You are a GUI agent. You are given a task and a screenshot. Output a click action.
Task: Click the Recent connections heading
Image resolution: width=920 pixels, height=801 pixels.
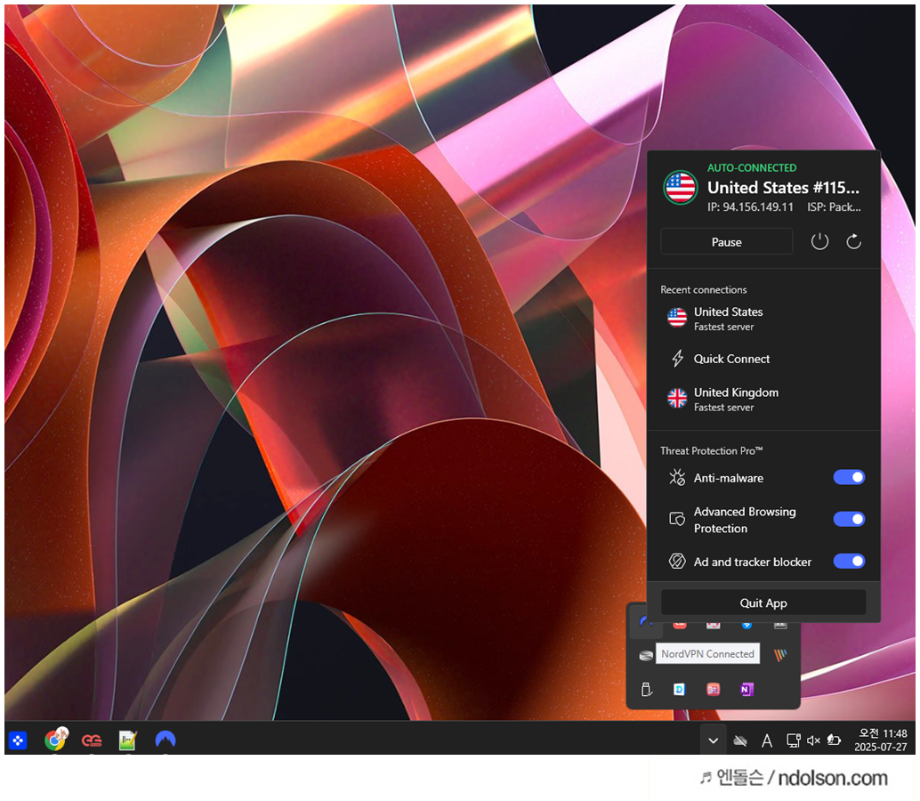[x=704, y=290]
